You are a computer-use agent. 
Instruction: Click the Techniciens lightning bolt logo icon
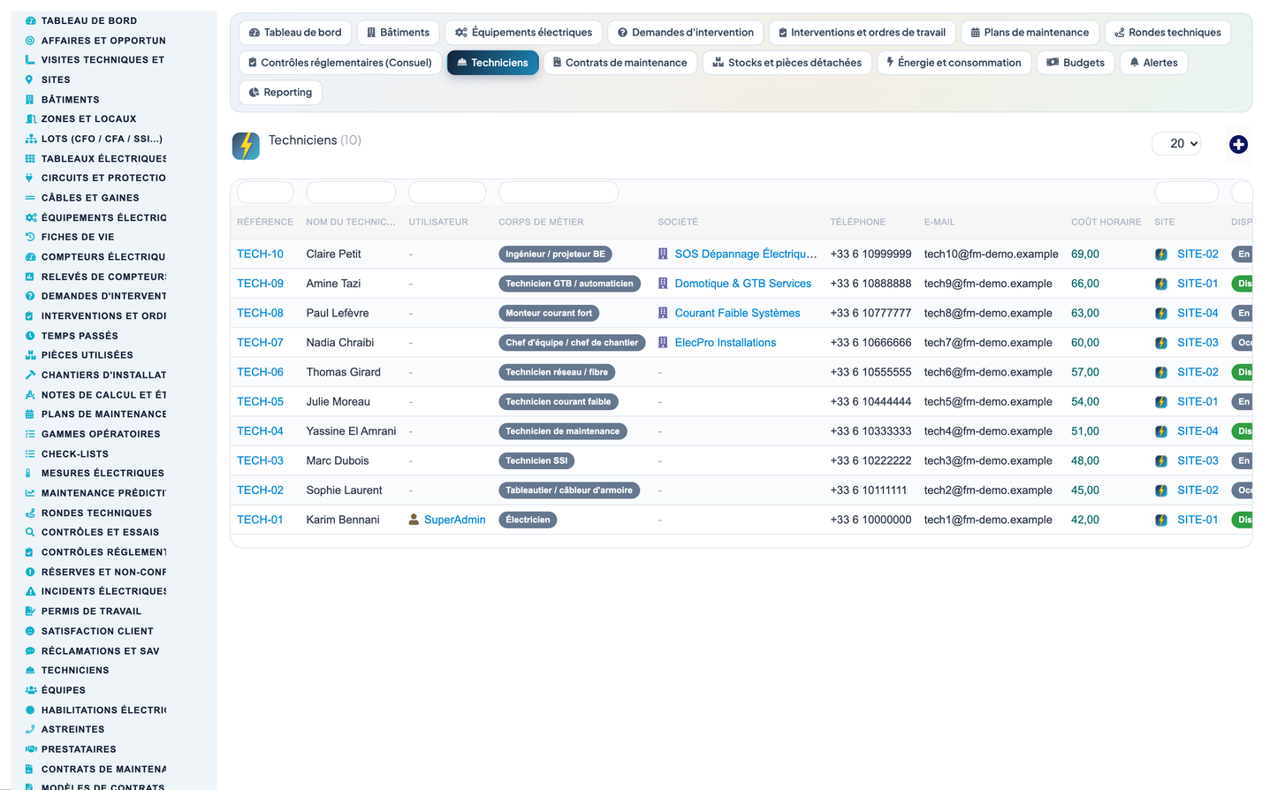[246, 146]
